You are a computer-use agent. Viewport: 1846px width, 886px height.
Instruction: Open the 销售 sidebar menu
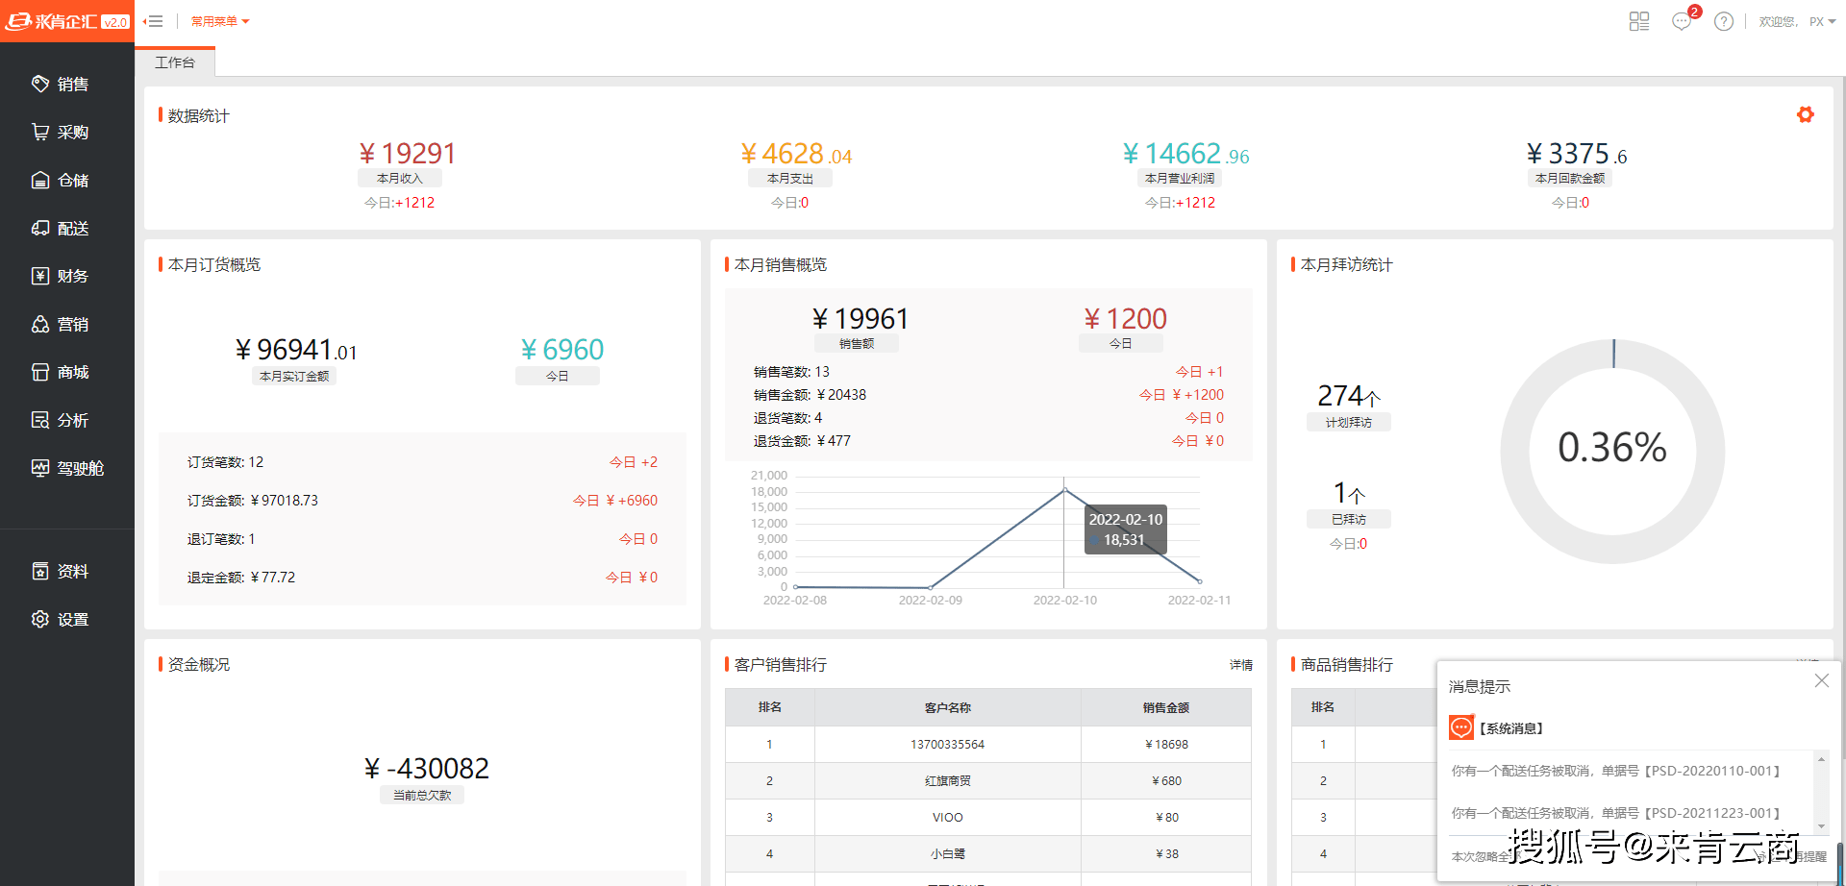(61, 85)
